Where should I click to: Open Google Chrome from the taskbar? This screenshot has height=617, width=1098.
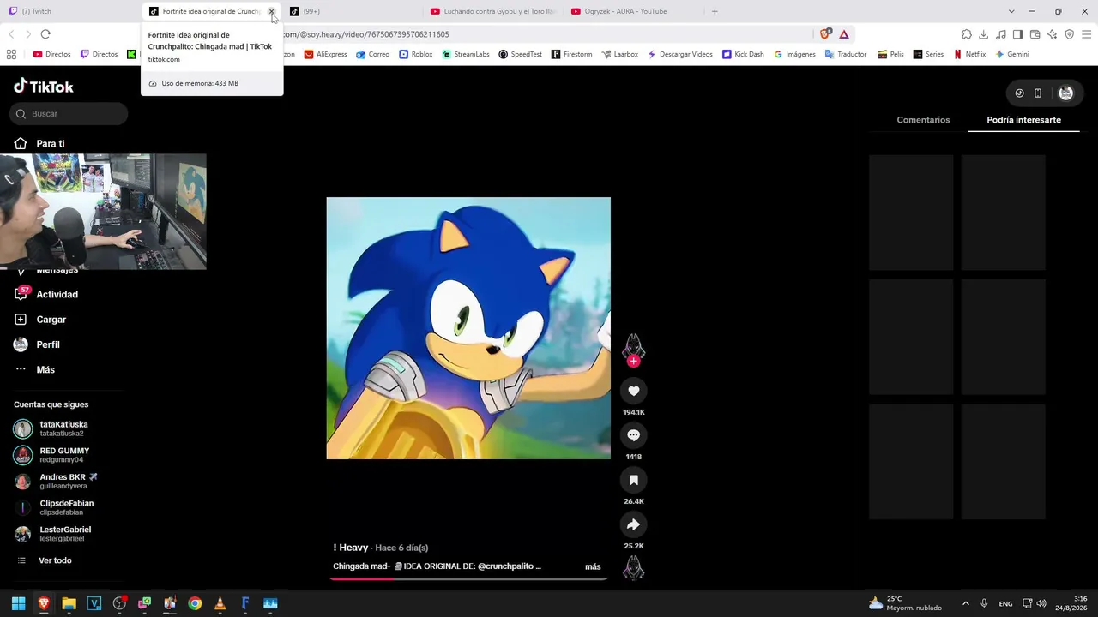coord(195,603)
